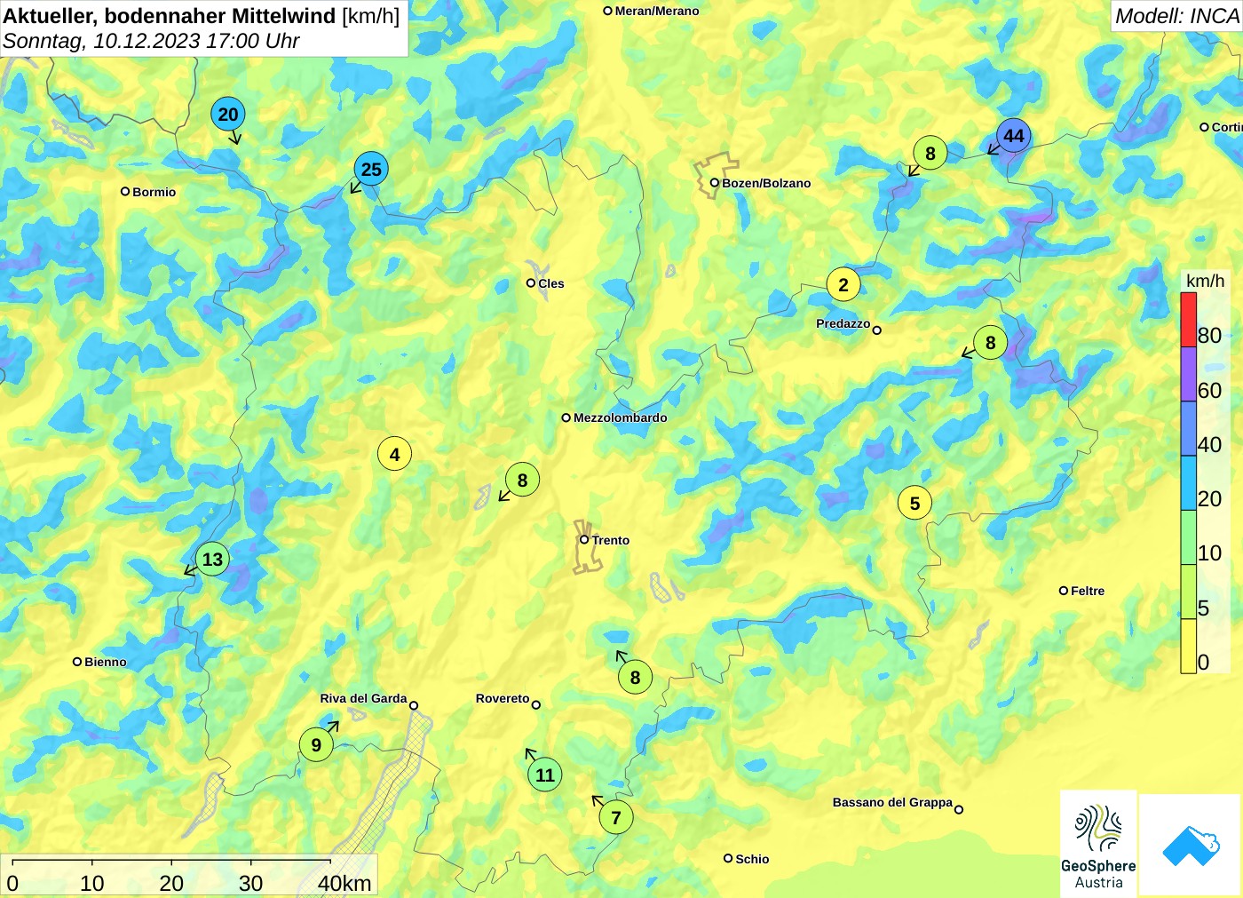Select the yellow station marker showing 4
The width and height of the screenshot is (1243, 898).
[x=394, y=454]
